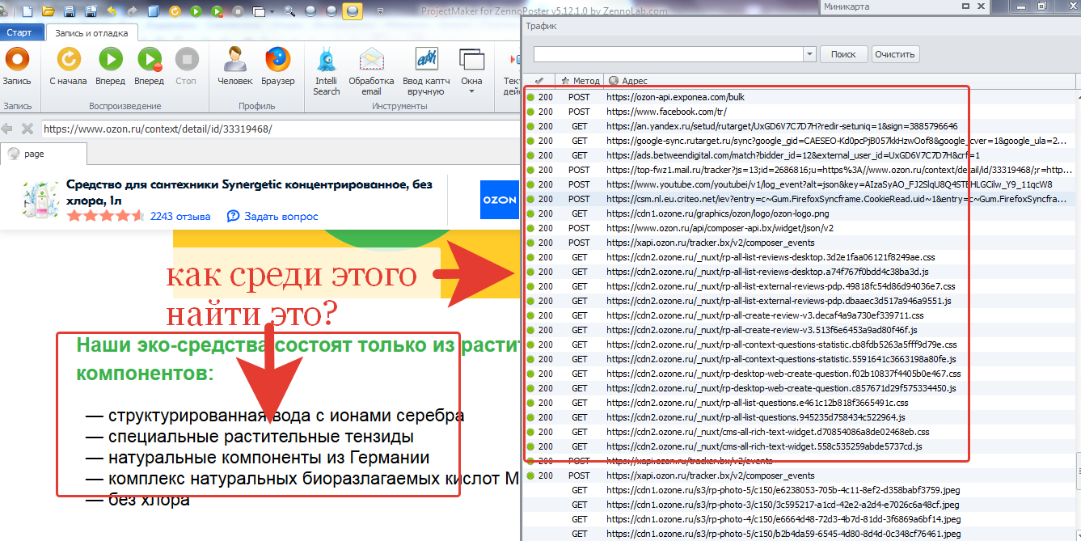This screenshot has height=541, width=1081.
Task: Click the highlighted sphere icon in quick toolbar
Action: coord(352,11)
